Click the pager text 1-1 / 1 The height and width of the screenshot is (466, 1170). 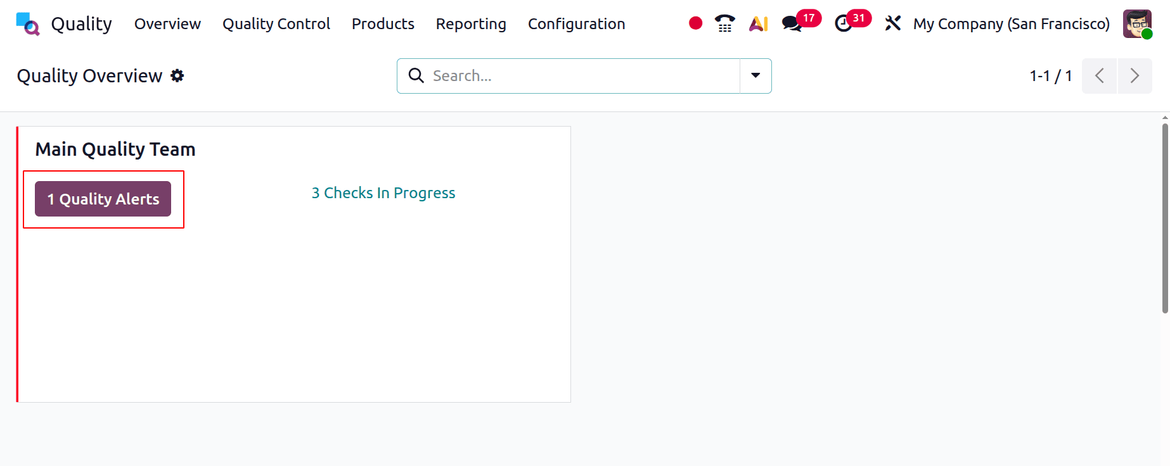point(1051,76)
